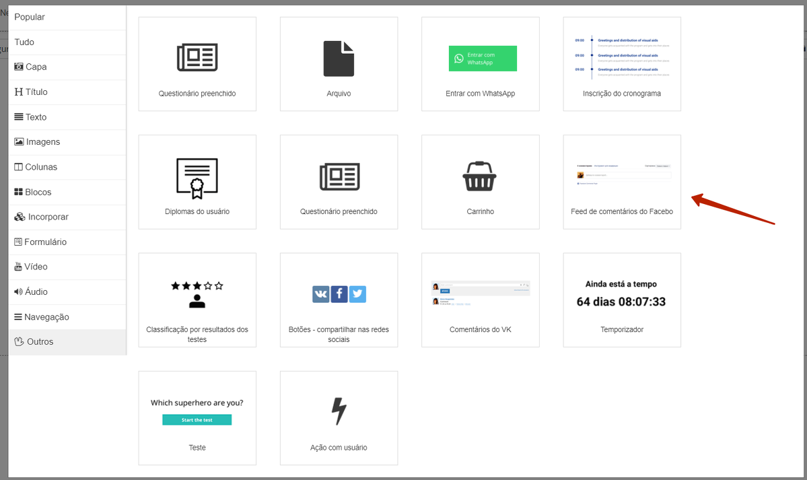Select the Arquivo file icon block
This screenshot has width=807, height=480.
(339, 59)
